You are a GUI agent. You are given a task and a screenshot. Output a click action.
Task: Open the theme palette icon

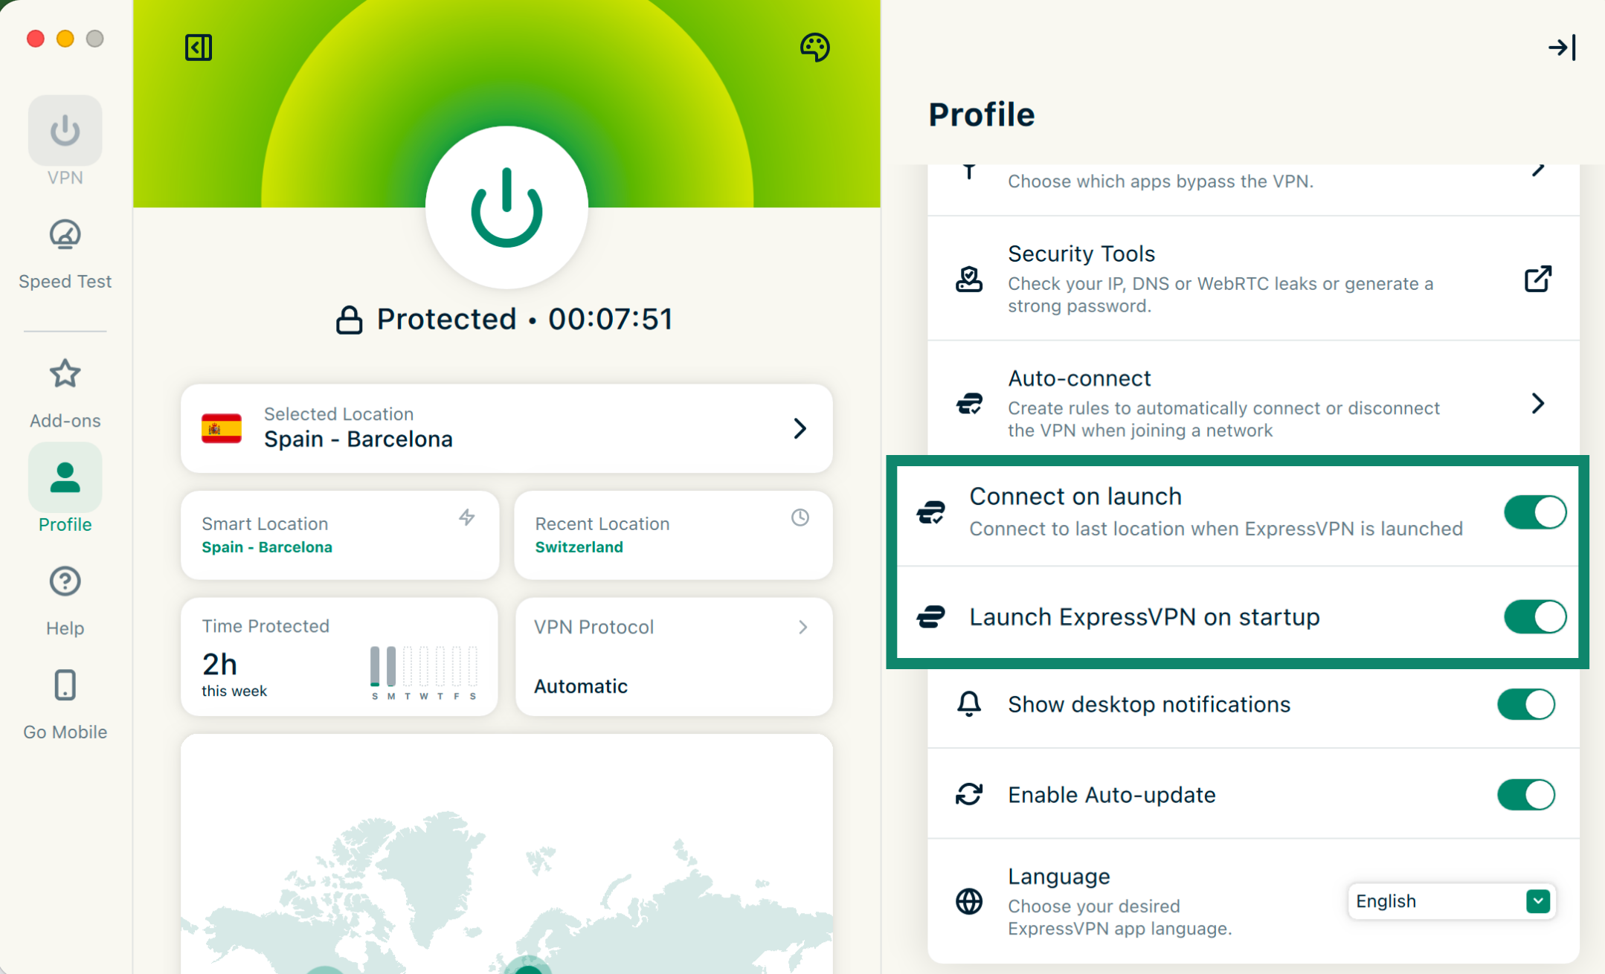click(x=814, y=48)
